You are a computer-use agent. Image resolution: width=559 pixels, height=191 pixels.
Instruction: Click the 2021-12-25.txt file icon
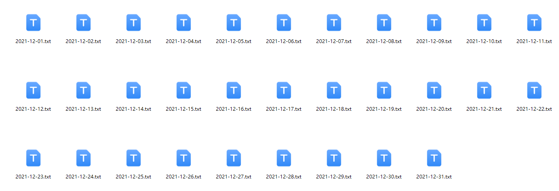(133, 158)
